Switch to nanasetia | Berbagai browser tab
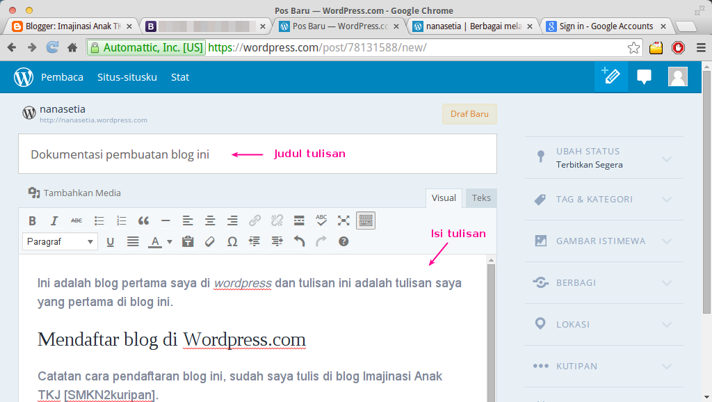The height and width of the screenshot is (402, 712). pos(473,26)
